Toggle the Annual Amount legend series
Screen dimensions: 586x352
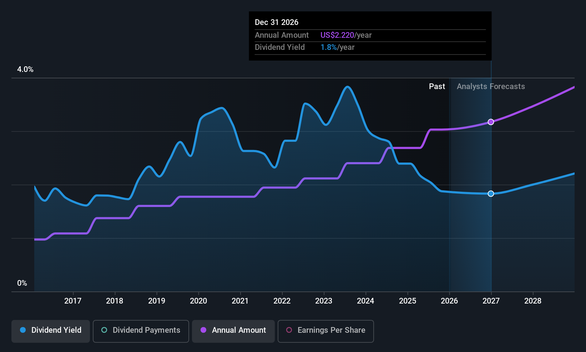tap(233, 331)
